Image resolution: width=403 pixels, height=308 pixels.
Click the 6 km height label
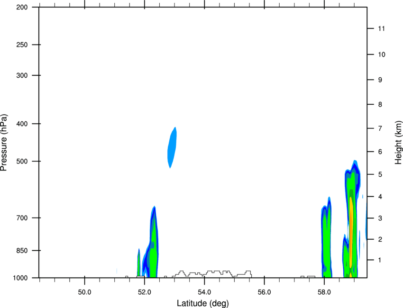tap(380, 152)
